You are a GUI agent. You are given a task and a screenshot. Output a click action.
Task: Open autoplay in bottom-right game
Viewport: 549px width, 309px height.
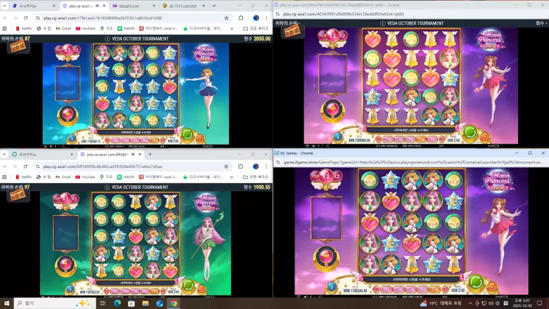pyautogui.click(x=492, y=287)
